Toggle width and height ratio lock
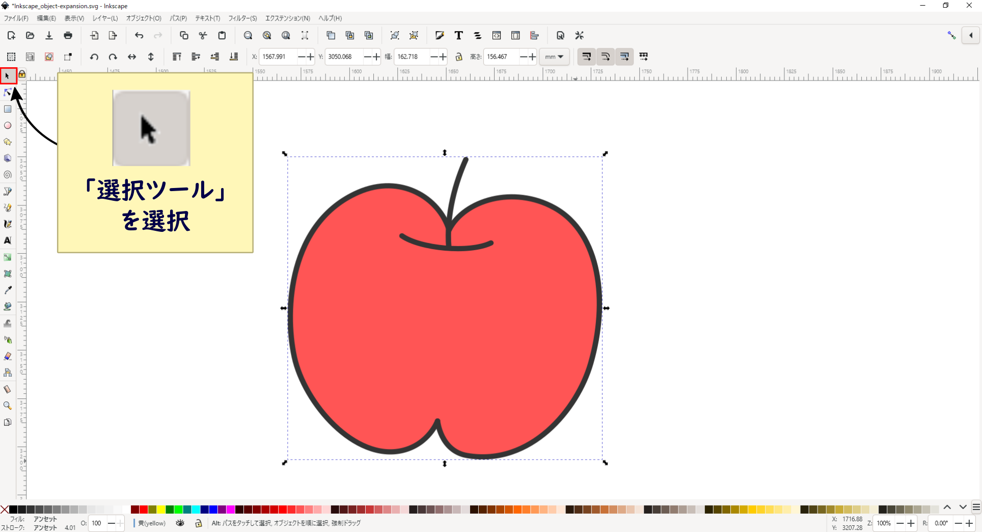982x532 pixels. [458, 57]
